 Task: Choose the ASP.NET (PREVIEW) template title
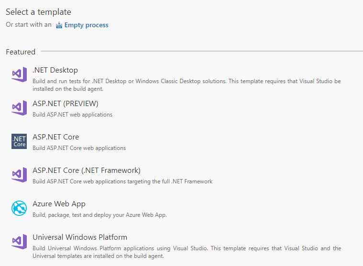point(66,104)
